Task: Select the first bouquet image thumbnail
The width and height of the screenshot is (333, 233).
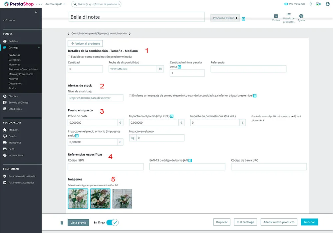Action: tap(78, 199)
